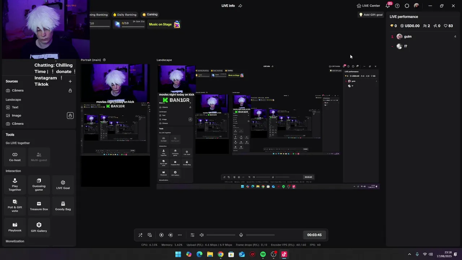Open the Playbook tool
Screen dimensions: 462x260
point(15,227)
